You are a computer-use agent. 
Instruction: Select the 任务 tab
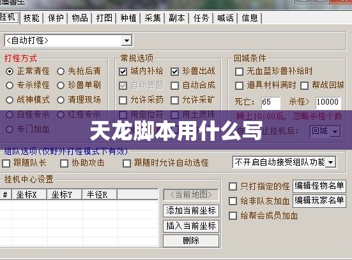(201, 18)
